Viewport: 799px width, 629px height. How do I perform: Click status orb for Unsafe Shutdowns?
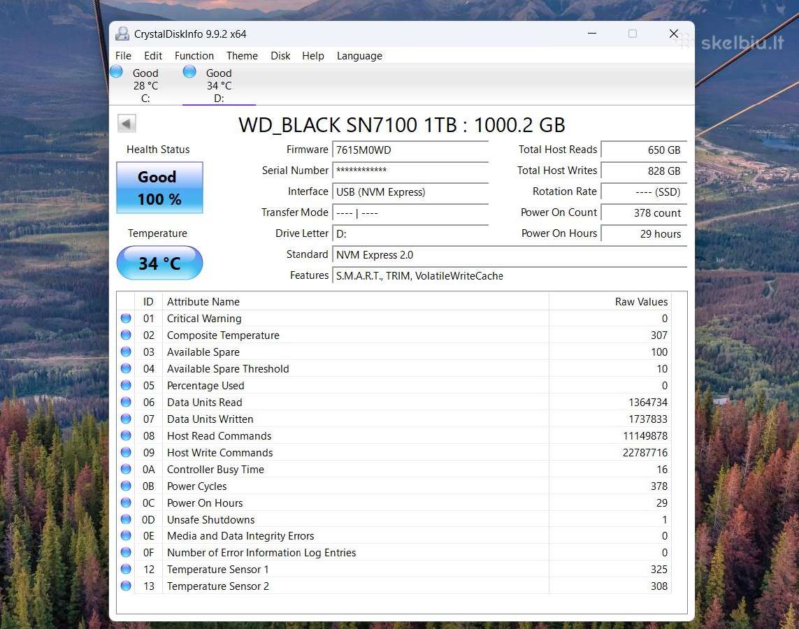(x=126, y=519)
